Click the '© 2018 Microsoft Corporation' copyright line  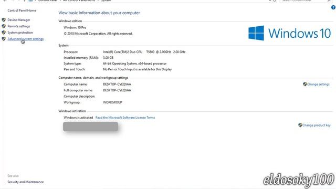coord(98,34)
